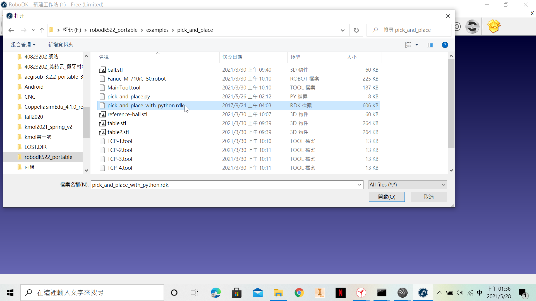Click robodk522_portable in breadcrumb path
This screenshot has width=536, height=301.
pyautogui.click(x=114, y=30)
